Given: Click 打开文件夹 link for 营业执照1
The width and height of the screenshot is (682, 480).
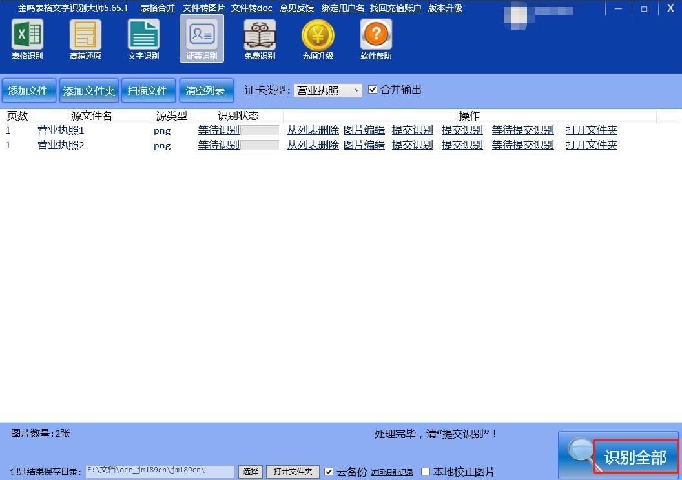Looking at the screenshot, I should tap(592, 130).
